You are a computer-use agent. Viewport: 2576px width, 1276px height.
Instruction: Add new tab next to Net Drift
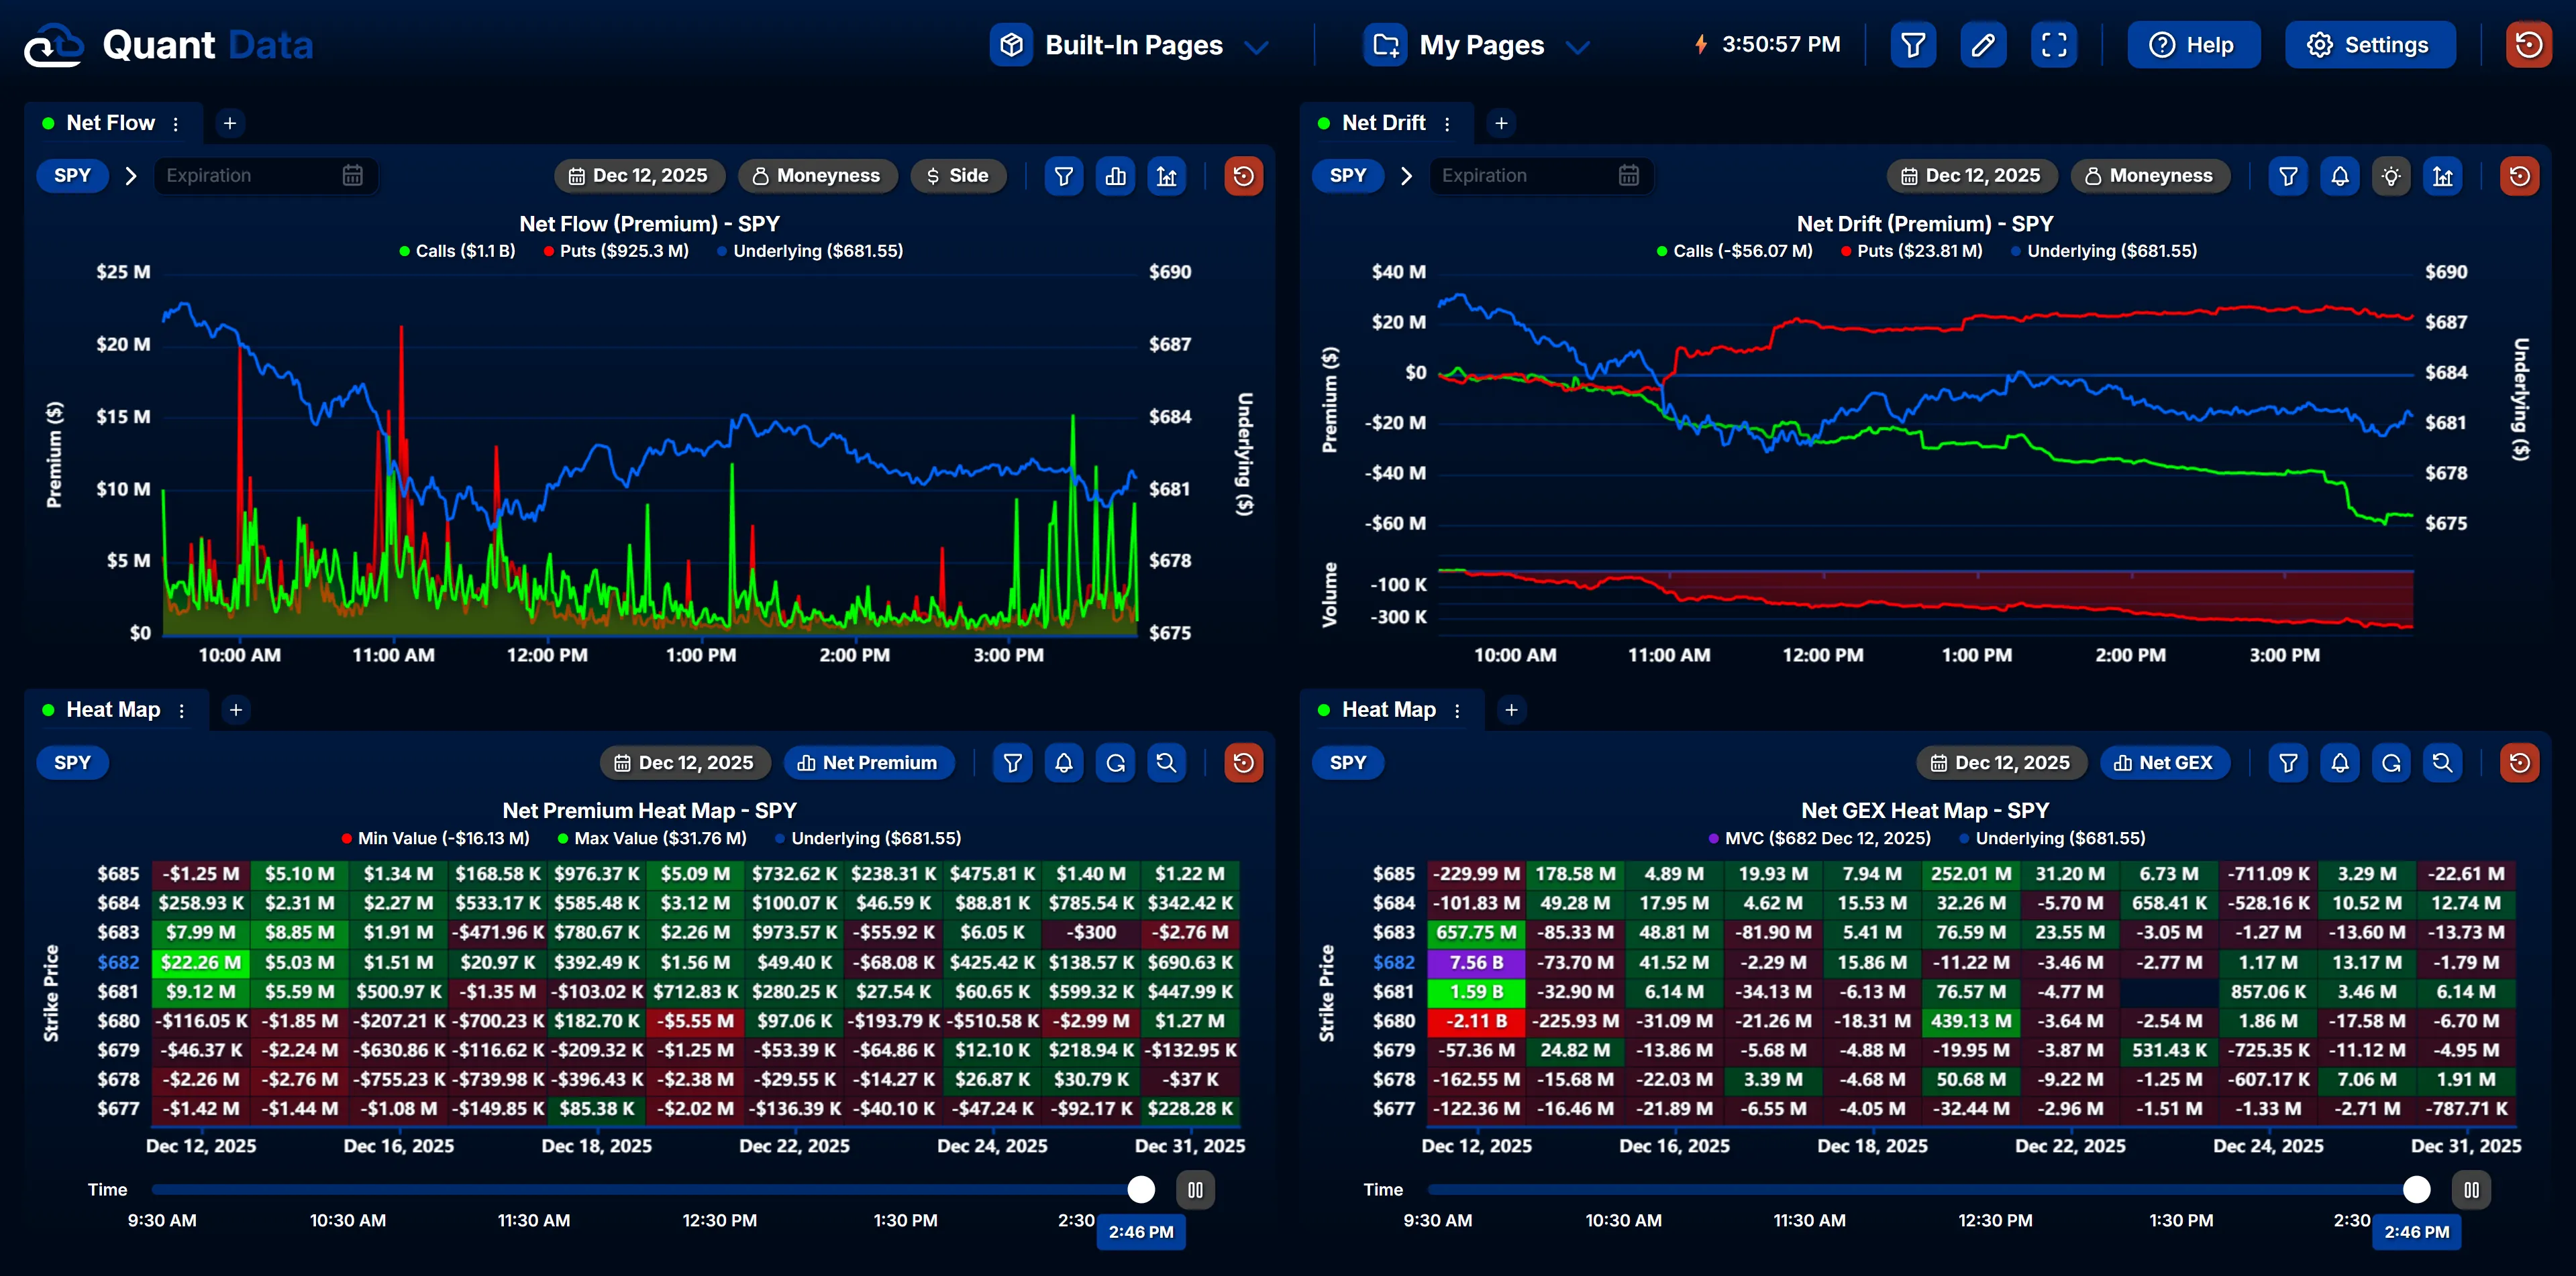1501,123
